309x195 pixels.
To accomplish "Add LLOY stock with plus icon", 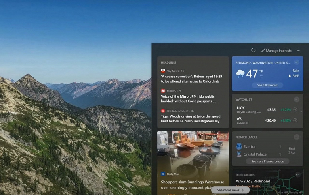I will (295, 109).
